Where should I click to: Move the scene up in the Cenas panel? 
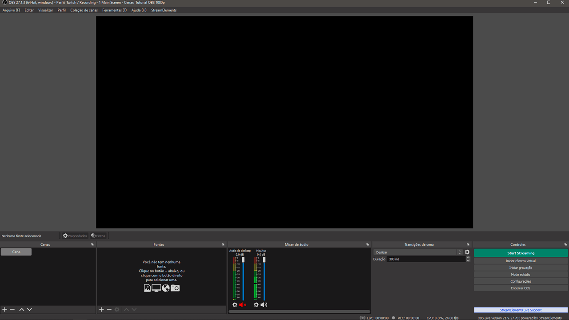[21, 309]
